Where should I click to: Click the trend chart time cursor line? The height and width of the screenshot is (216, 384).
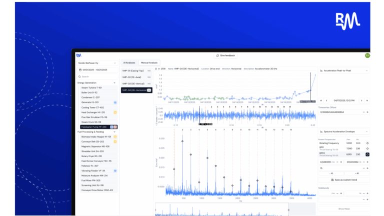310,86
